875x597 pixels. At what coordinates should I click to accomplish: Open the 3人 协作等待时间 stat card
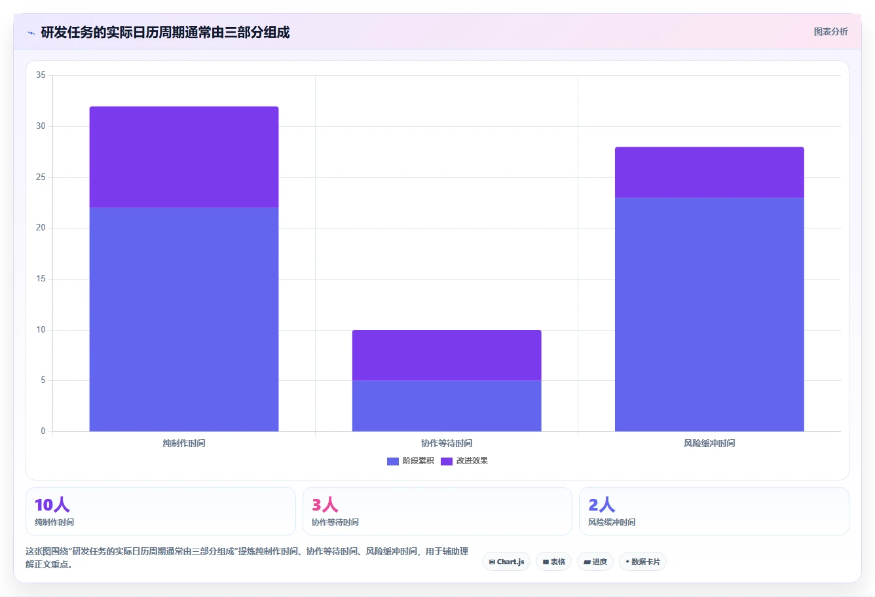[x=437, y=511]
